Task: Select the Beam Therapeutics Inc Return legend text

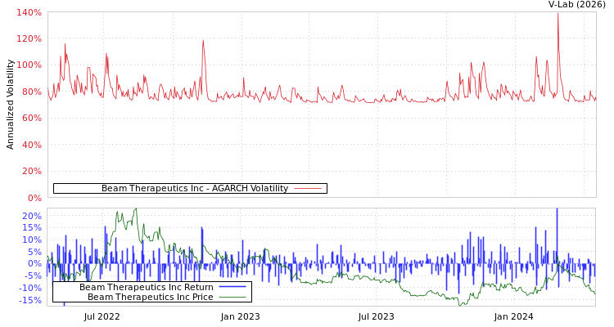Action: pyautogui.click(x=146, y=287)
